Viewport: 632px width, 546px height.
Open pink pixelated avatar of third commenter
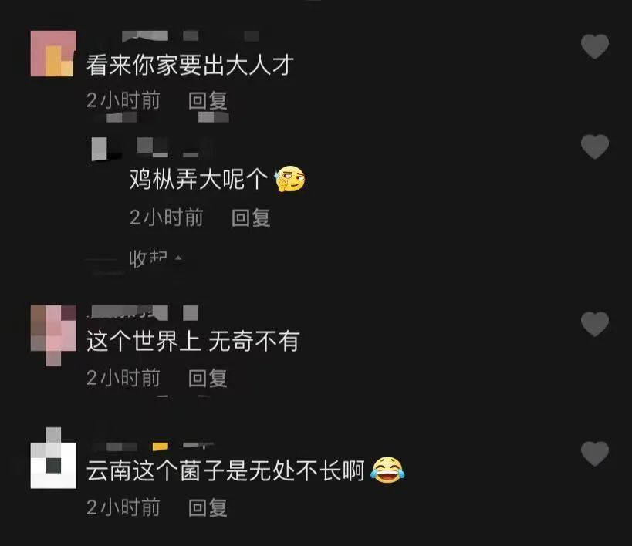pyautogui.click(x=53, y=335)
